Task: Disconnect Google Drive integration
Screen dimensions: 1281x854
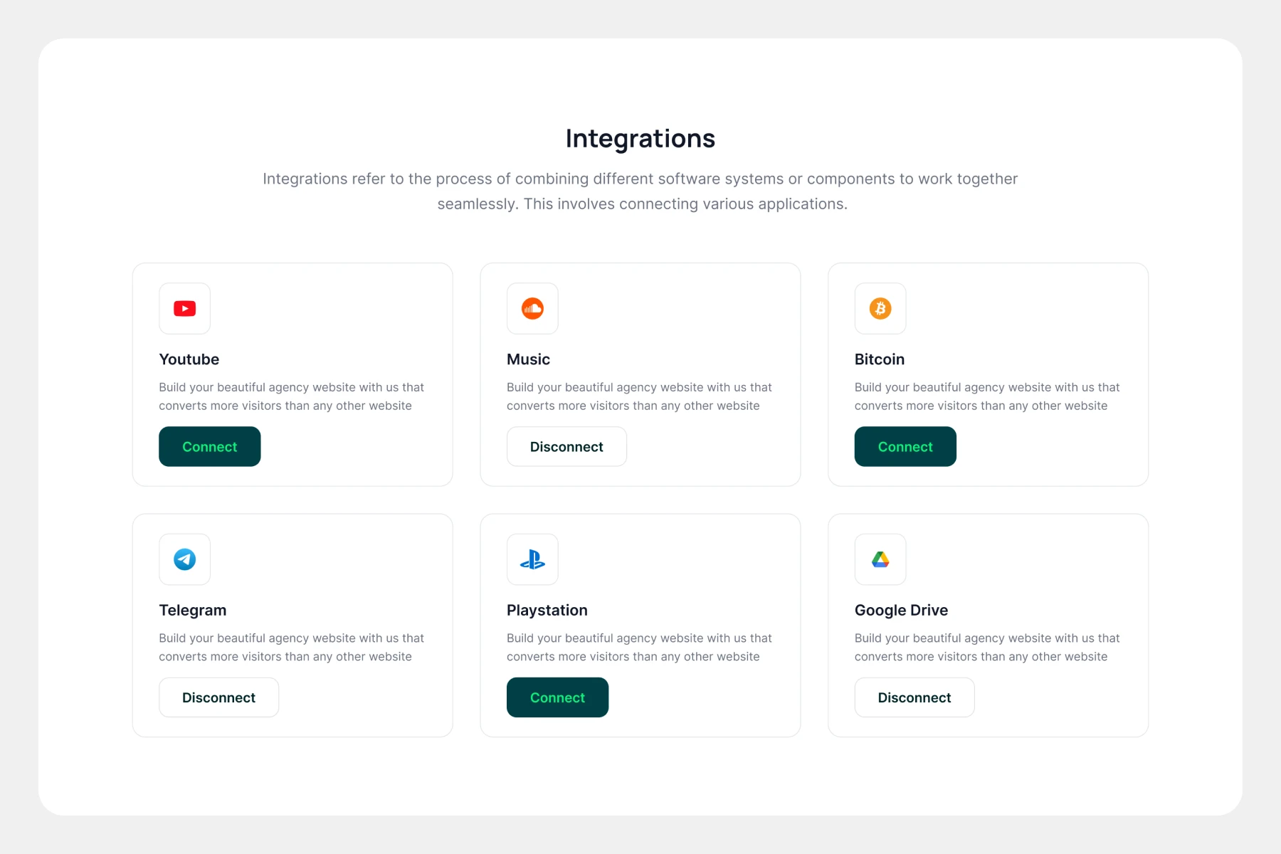Action: [914, 697]
